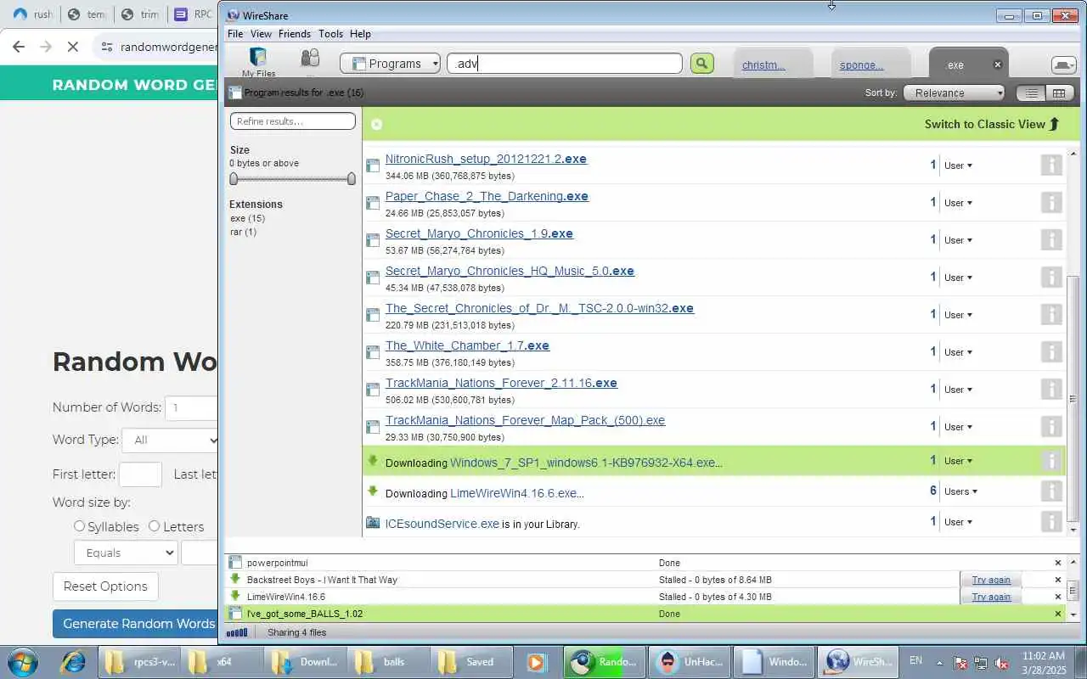Select the Syllables radio button
This screenshot has height=679, width=1087.
coord(80,526)
